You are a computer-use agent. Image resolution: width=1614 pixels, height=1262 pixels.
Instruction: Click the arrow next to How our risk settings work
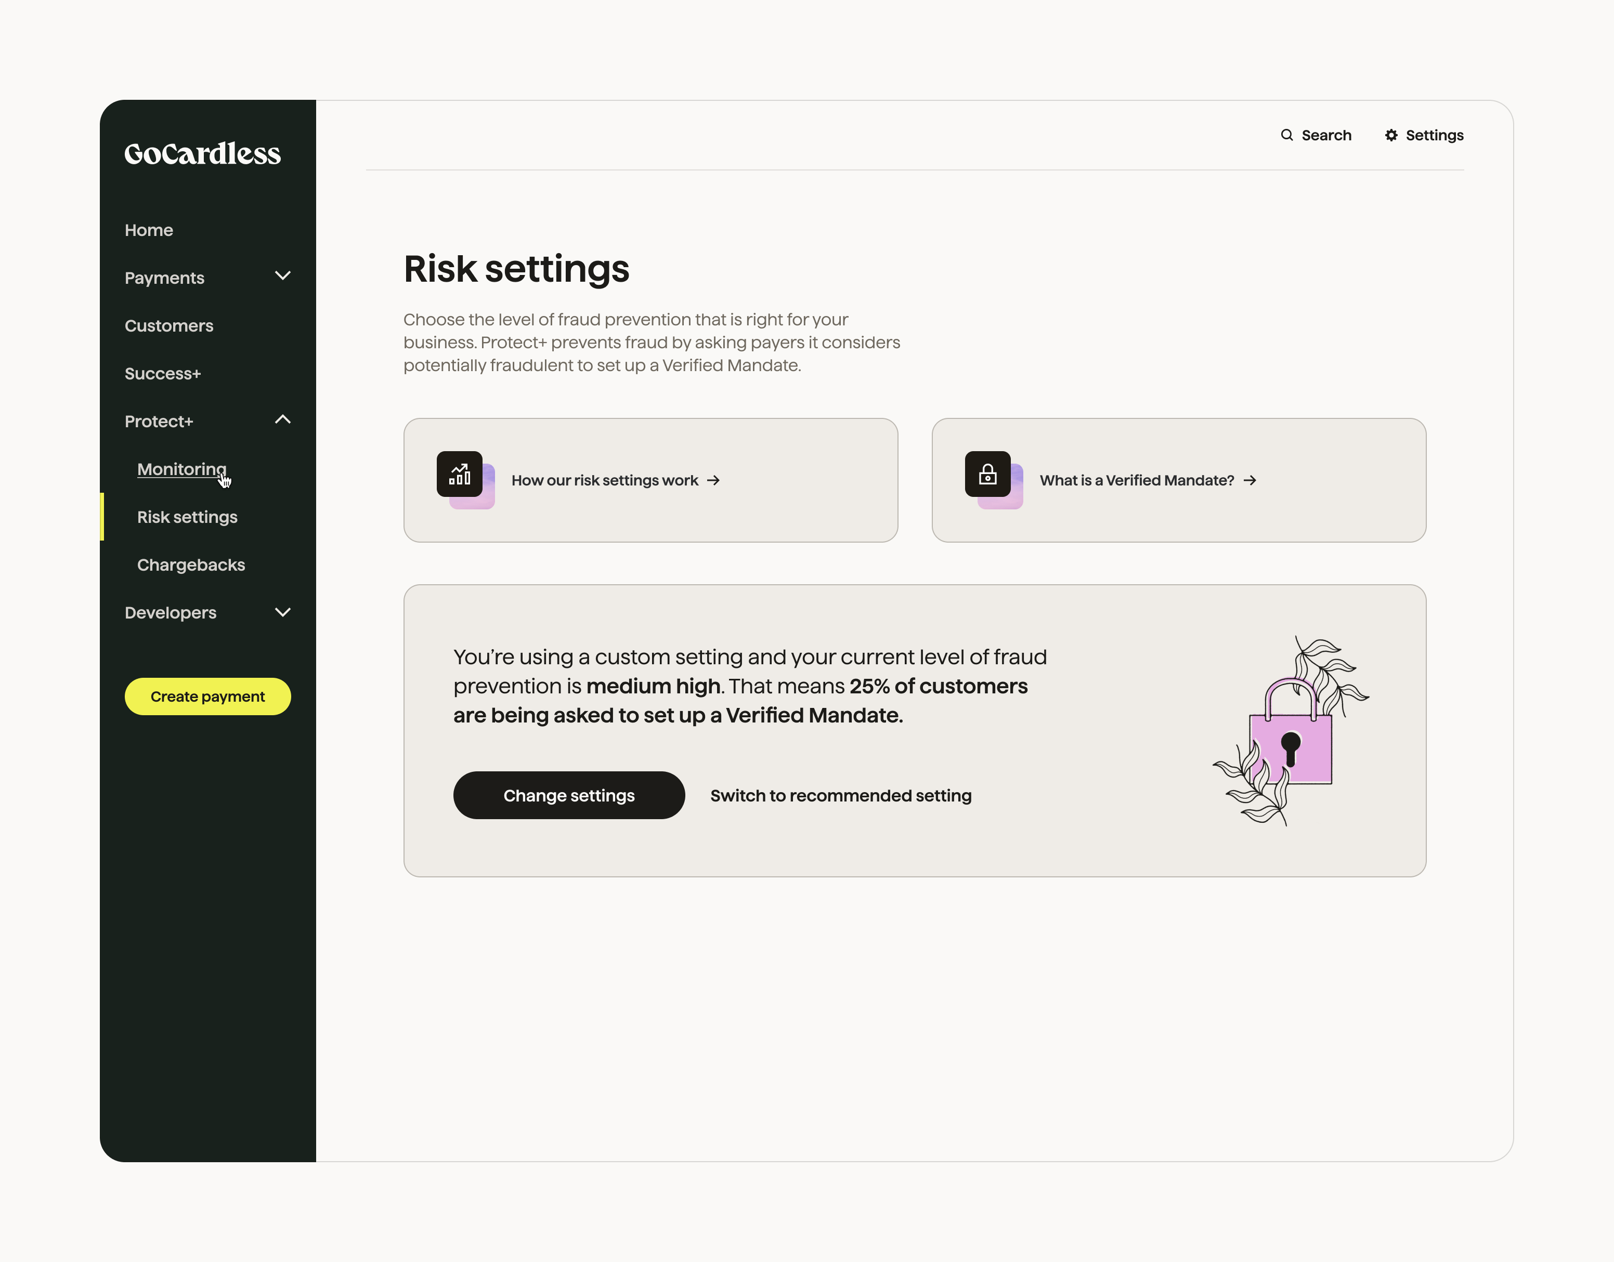click(x=713, y=480)
